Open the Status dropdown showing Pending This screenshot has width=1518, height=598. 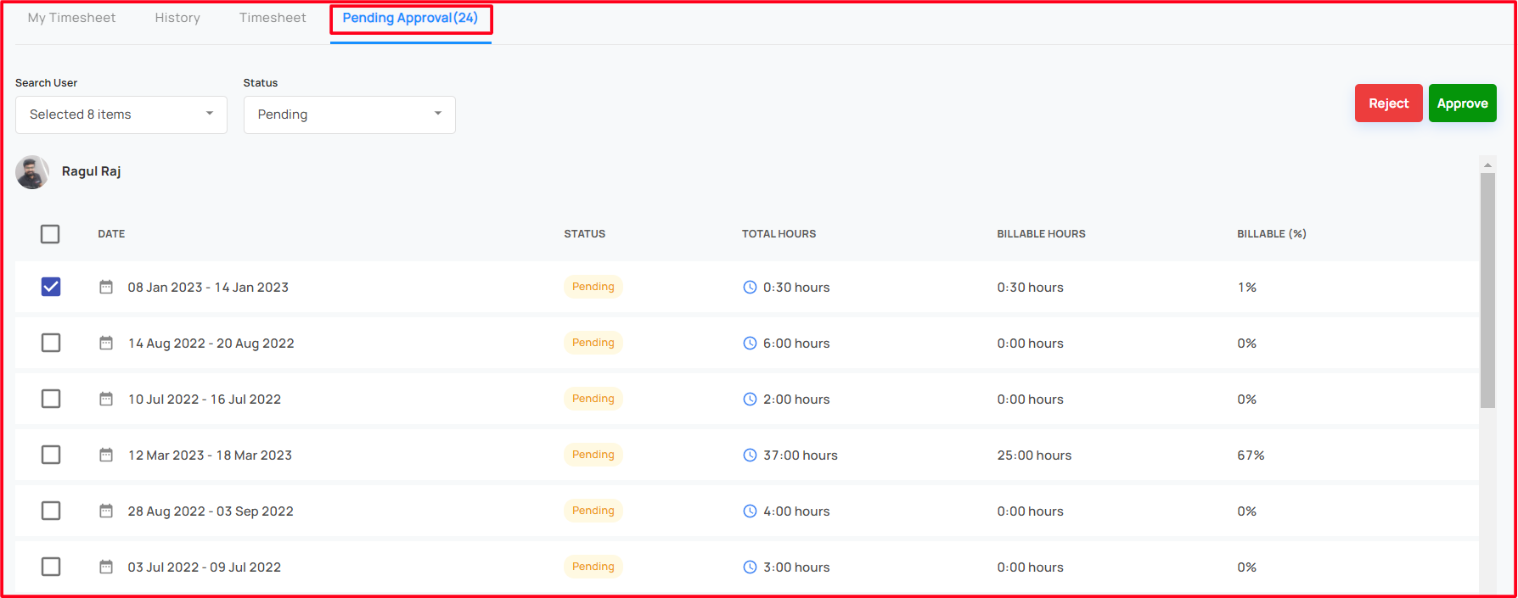(x=350, y=115)
